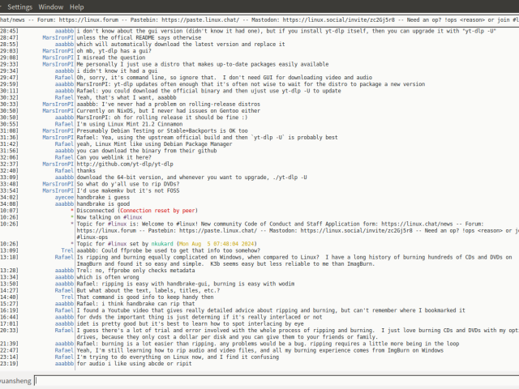The height and width of the screenshot is (389, 519).
Task: Click nick MarsIronPI beside 'So what do y'all use to rip DVDs?'
Action: click(58, 184)
